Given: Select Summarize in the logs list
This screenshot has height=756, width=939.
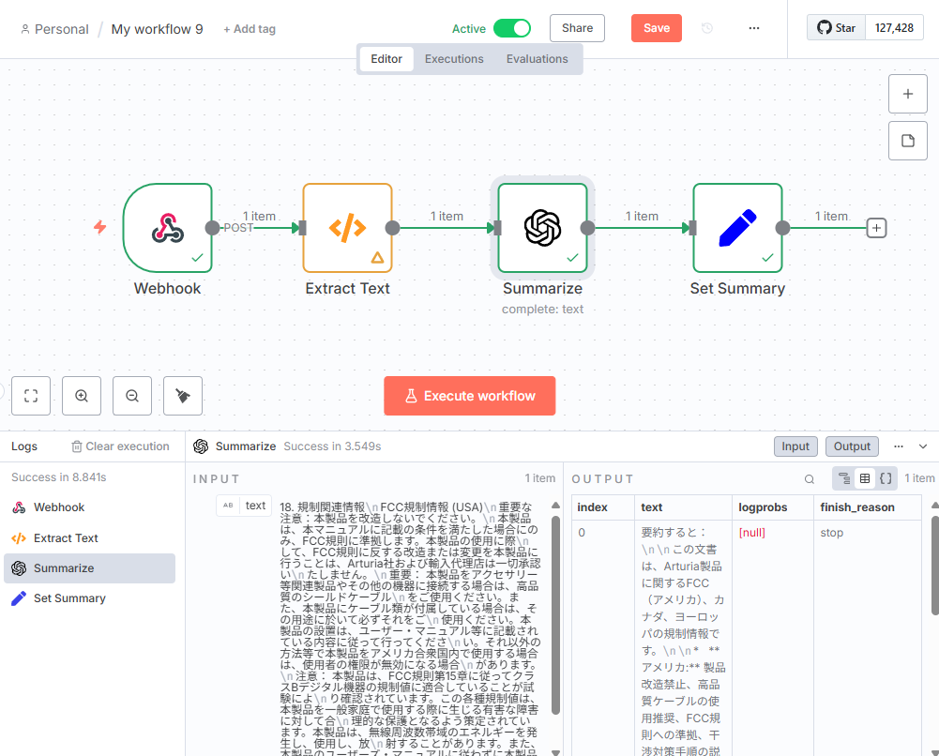Looking at the screenshot, I should click(90, 568).
